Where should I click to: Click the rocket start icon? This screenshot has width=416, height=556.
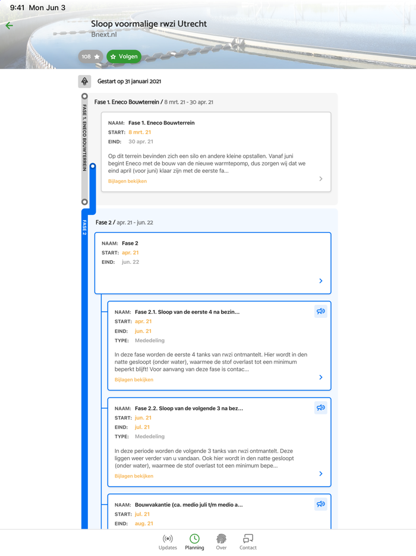(84, 82)
